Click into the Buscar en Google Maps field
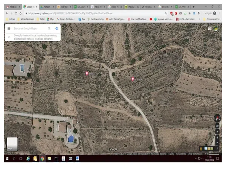This screenshot has width=226, height=170. (28, 28)
